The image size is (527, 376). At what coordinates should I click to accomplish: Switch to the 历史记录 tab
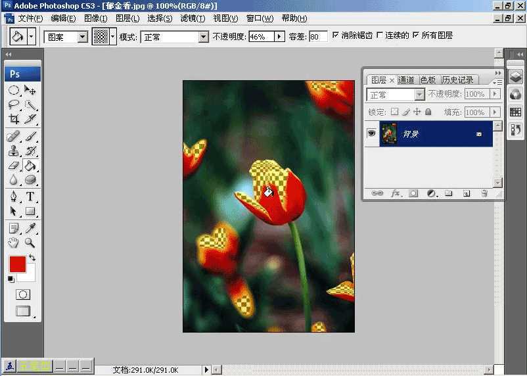coord(457,80)
